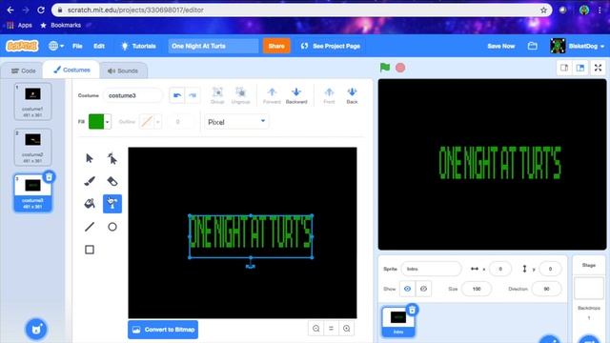Click the sprite x position field

click(500, 269)
